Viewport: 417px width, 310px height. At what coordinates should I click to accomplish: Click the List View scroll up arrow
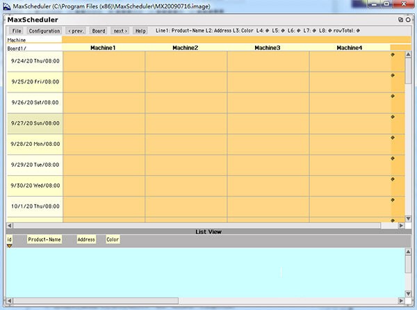point(408,252)
